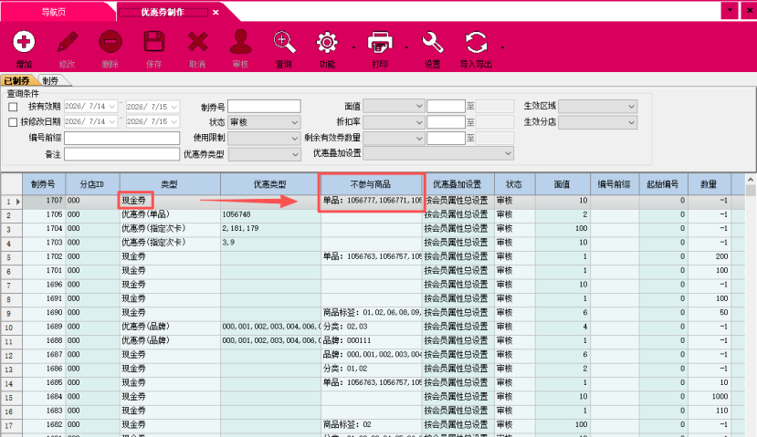Select the 优惠券制作 tab
This screenshot has width=757, height=437.
click(x=163, y=13)
